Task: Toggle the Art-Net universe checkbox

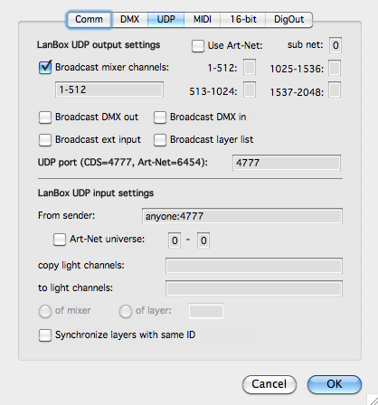Action: (60, 240)
